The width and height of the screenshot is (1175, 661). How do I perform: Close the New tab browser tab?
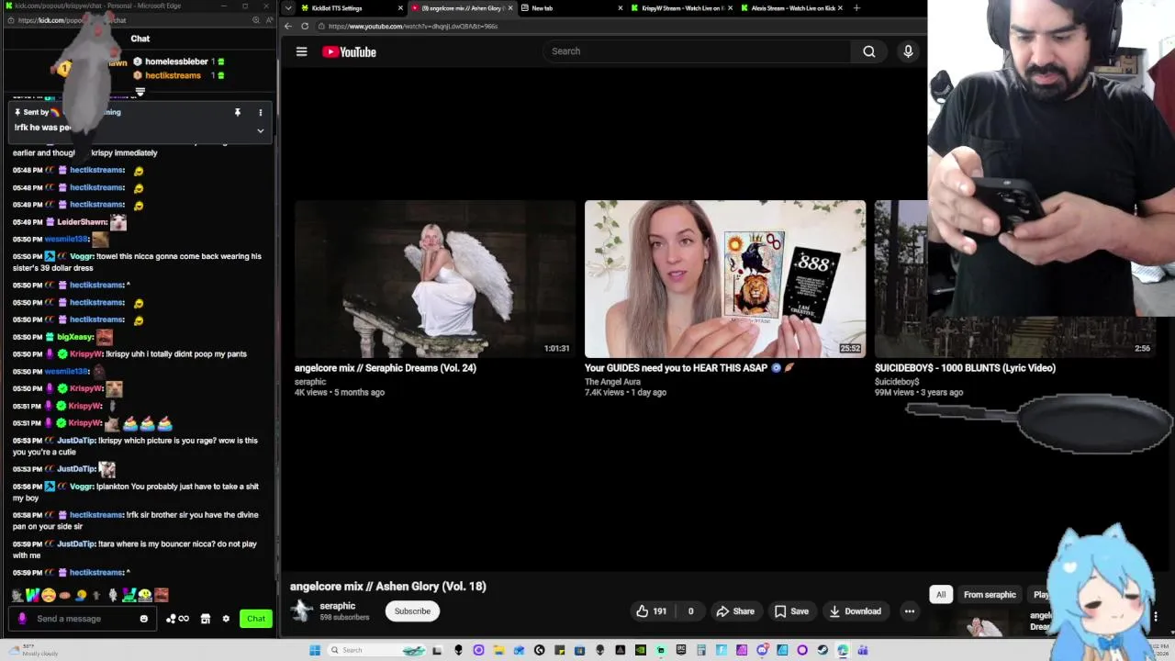(x=621, y=8)
